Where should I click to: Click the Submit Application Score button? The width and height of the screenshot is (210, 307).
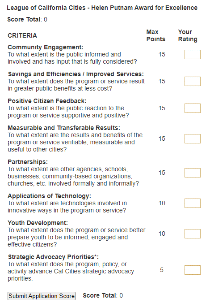click(42, 296)
